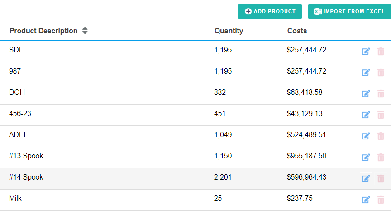
Task: Edit the SDF product row
Action: pyautogui.click(x=366, y=51)
